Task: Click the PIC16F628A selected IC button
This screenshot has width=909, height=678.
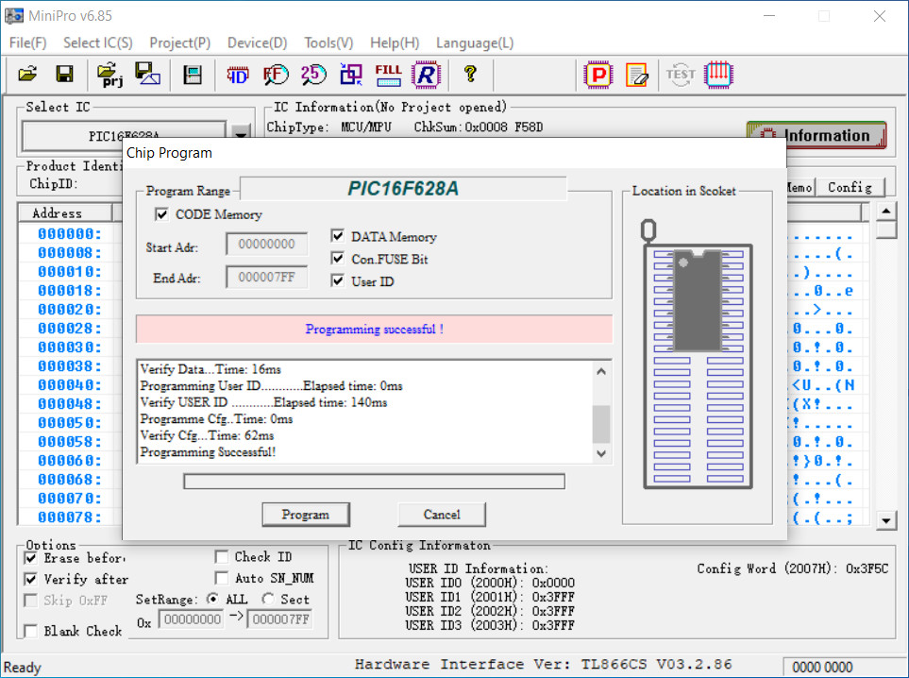Action: pyautogui.click(x=124, y=136)
